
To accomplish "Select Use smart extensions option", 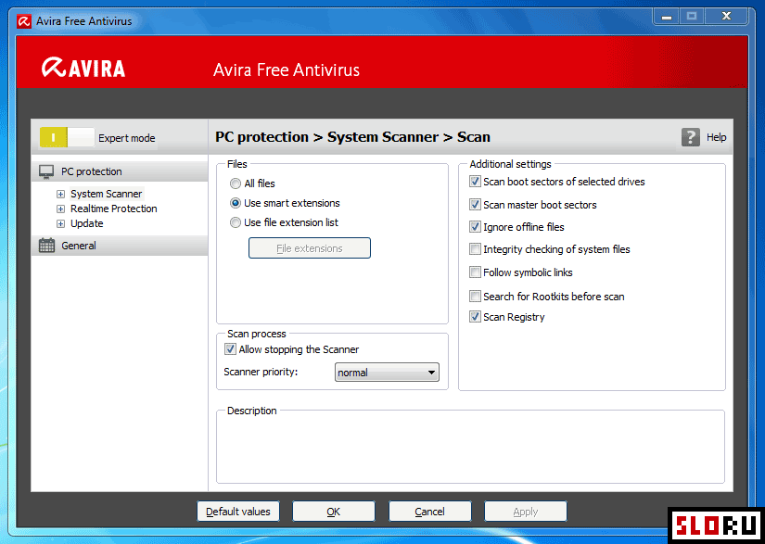I will point(236,203).
